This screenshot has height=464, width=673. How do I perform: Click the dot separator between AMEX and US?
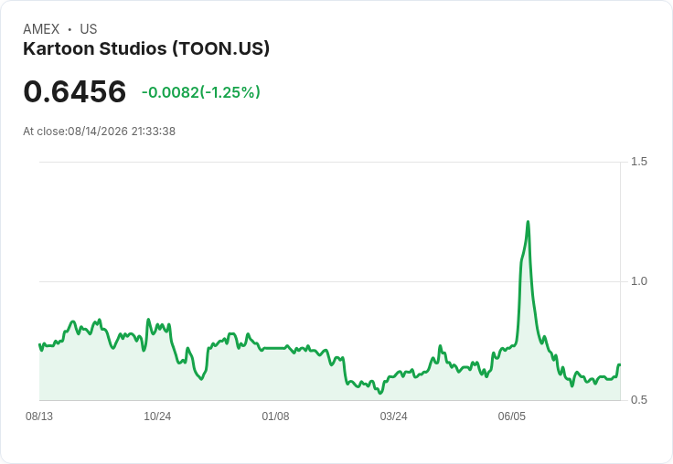(69, 29)
